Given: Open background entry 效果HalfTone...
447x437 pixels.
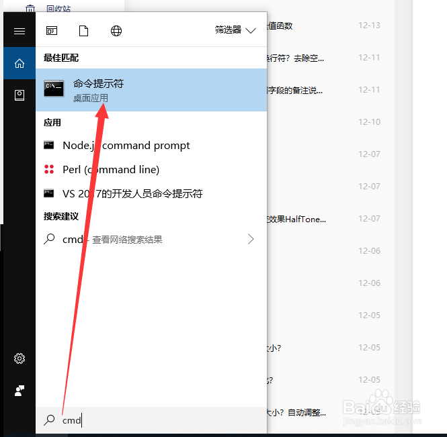Looking at the screenshot, I should [296, 220].
